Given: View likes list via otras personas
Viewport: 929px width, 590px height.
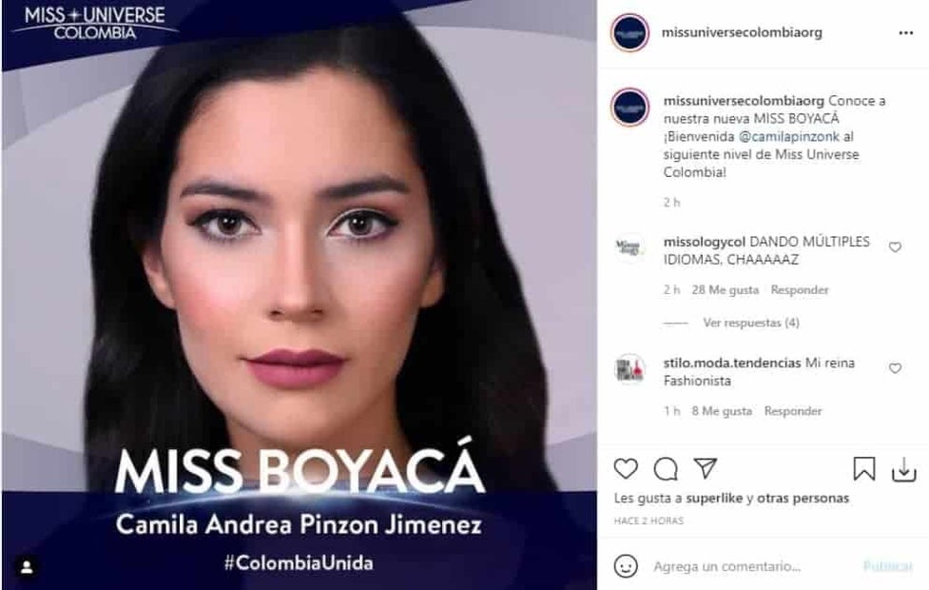Looking at the screenshot, I should (x=803, y=498).
